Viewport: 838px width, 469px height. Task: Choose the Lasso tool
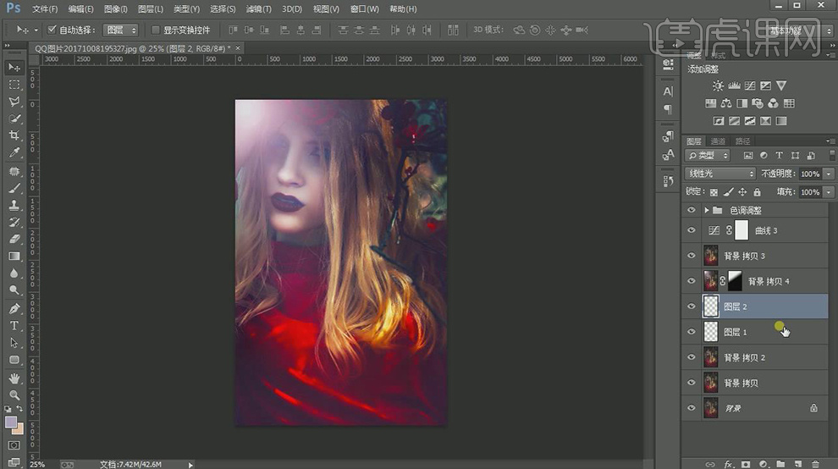[14, 101]
